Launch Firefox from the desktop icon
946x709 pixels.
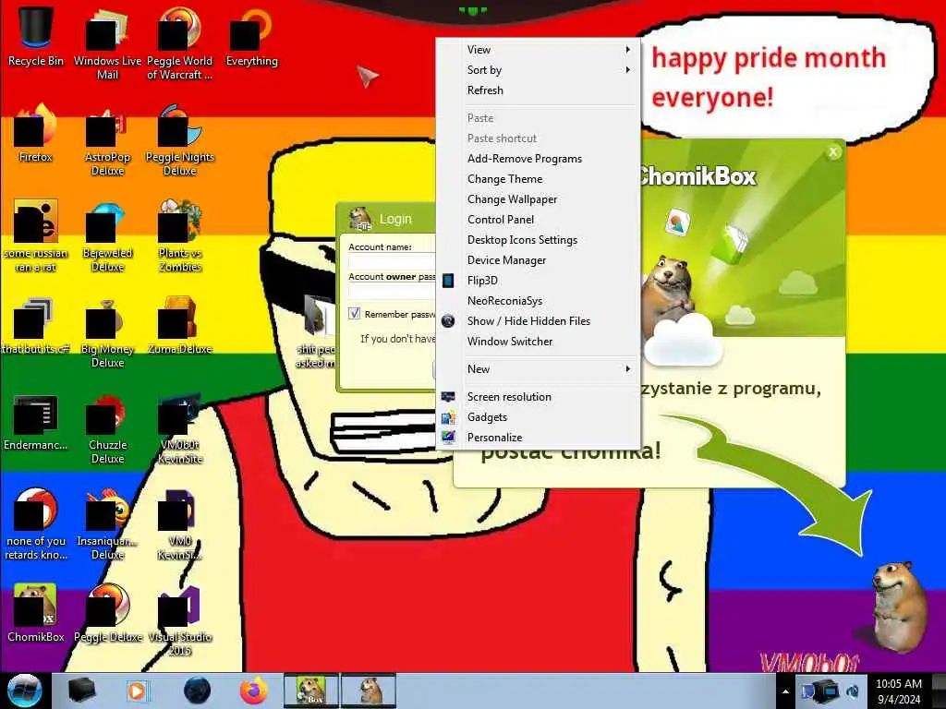pos(36,133)
